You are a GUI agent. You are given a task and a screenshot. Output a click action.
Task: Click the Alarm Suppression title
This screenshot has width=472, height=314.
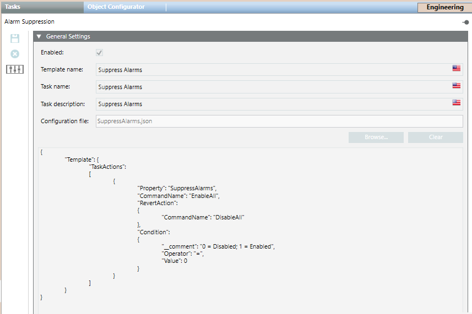(29, 22)
